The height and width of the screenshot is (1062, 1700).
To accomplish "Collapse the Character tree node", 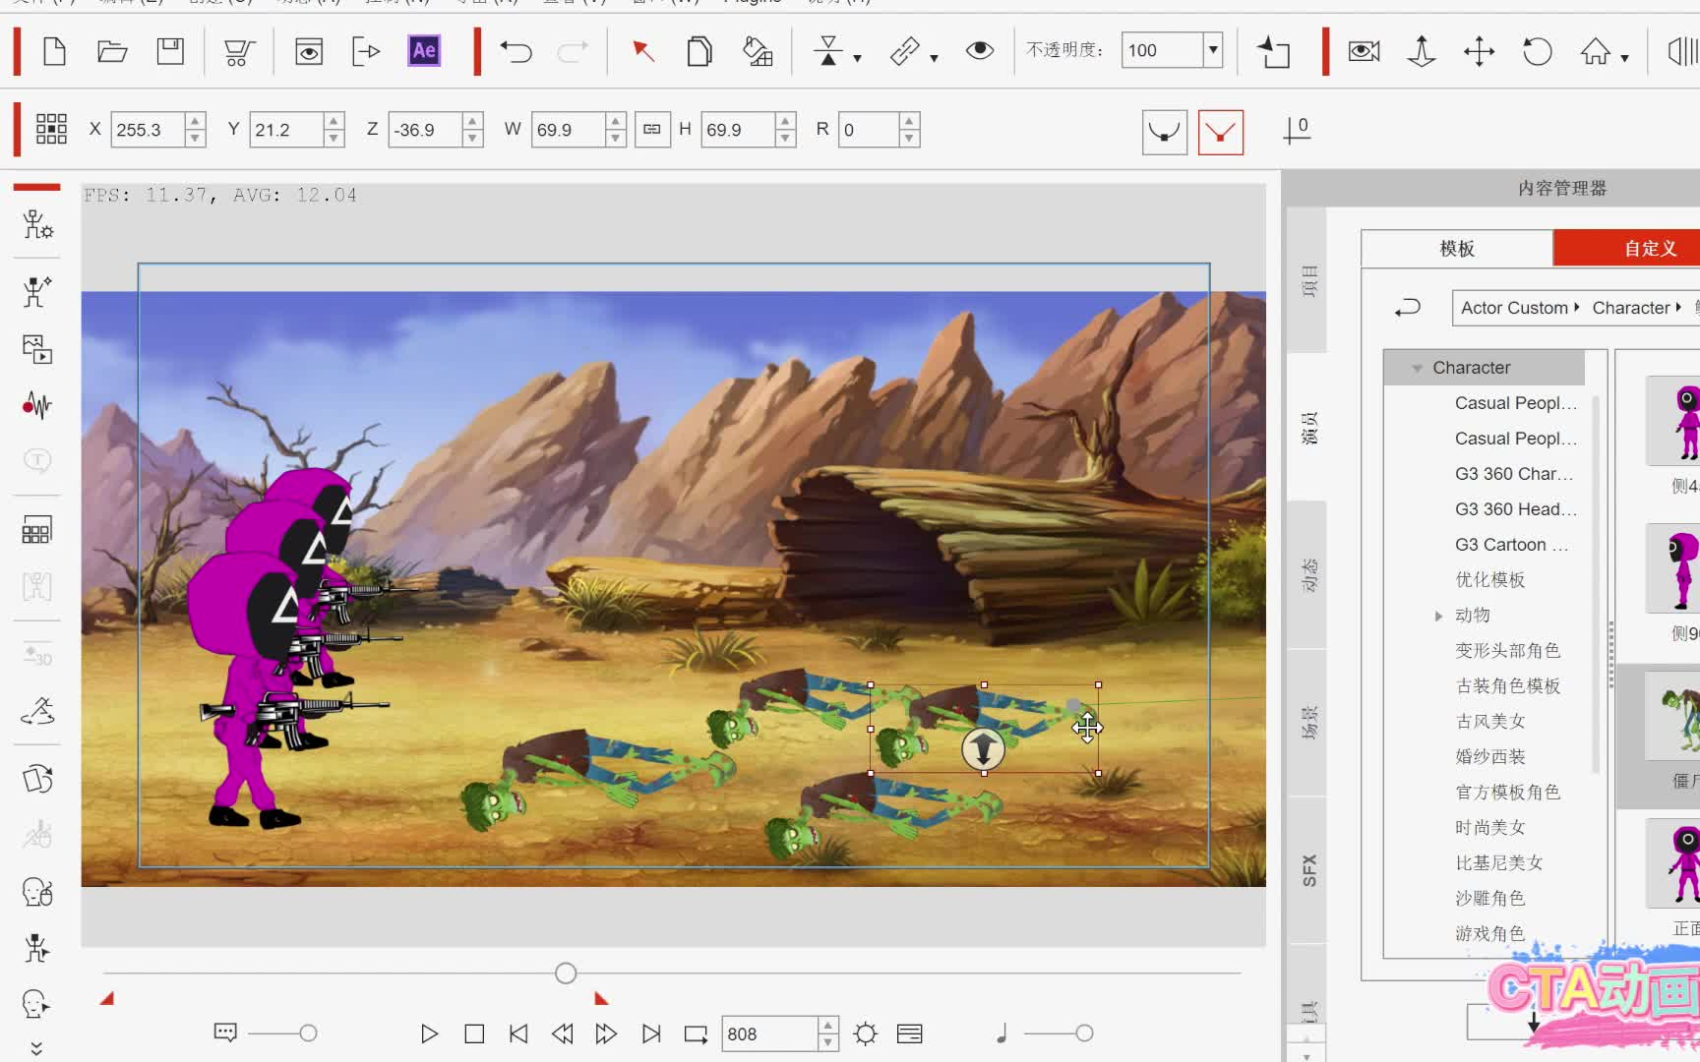I will tap(1417, 368).
